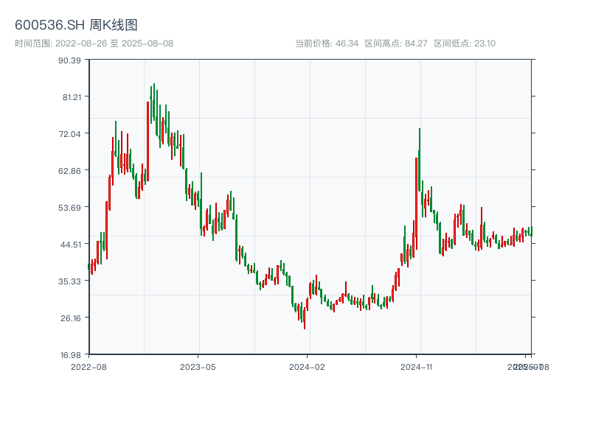Click x-axis date label 2024-11
590x442 pixels.
416,367
